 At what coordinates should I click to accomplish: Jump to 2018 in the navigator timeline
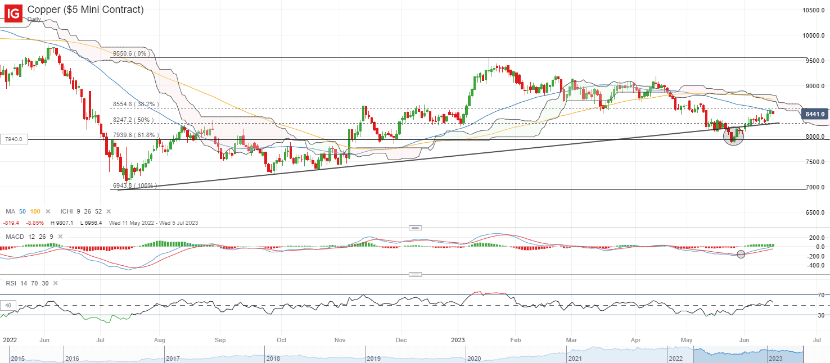click(273, 358)
